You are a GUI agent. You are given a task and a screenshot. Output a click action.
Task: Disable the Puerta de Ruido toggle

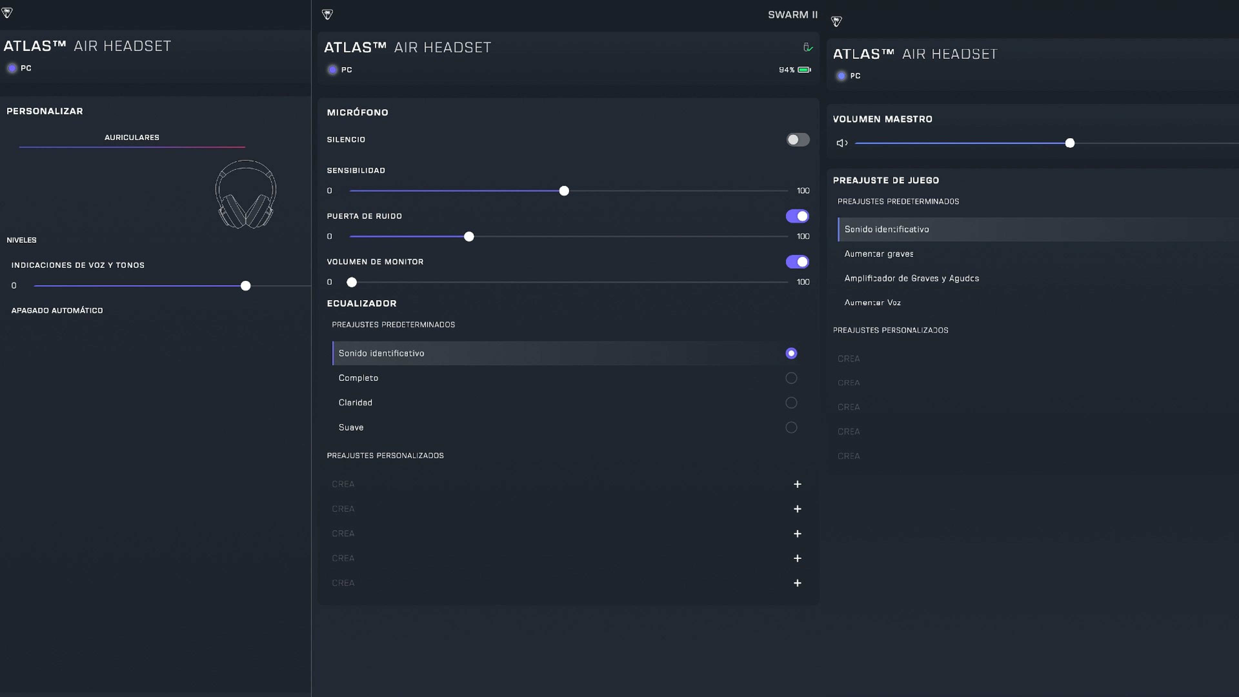pyautogui.click(x=797, y=216)
